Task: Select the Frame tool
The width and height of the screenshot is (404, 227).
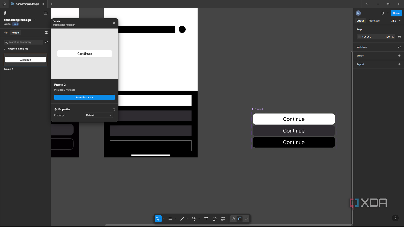Action: pyautogui.click(x=170, y=219)
